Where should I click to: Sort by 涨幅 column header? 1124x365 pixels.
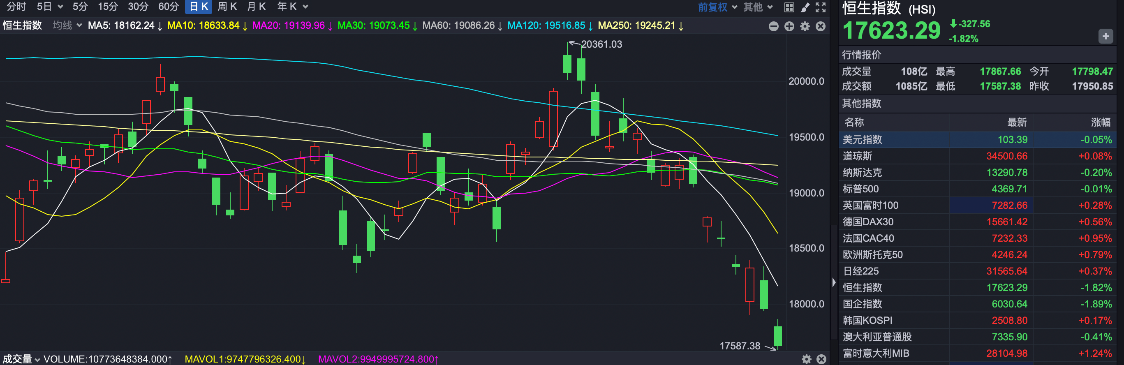point(1101,122)
